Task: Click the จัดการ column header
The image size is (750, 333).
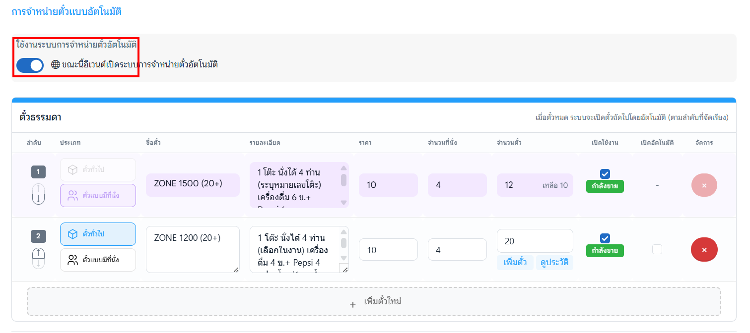Action: 704,143
